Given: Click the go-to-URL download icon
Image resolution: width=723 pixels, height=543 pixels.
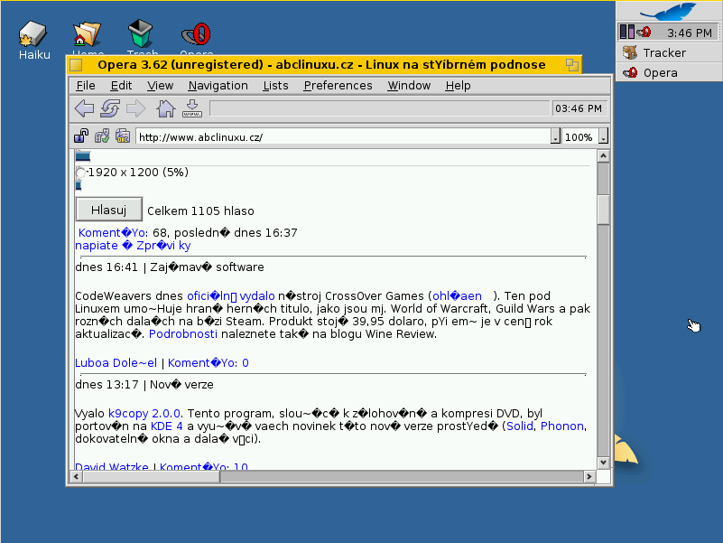Looking at the screenshot, I should pos(192,108).
